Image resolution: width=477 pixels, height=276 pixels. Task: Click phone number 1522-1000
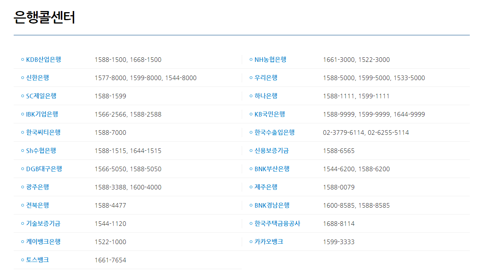tap(110, 242)
